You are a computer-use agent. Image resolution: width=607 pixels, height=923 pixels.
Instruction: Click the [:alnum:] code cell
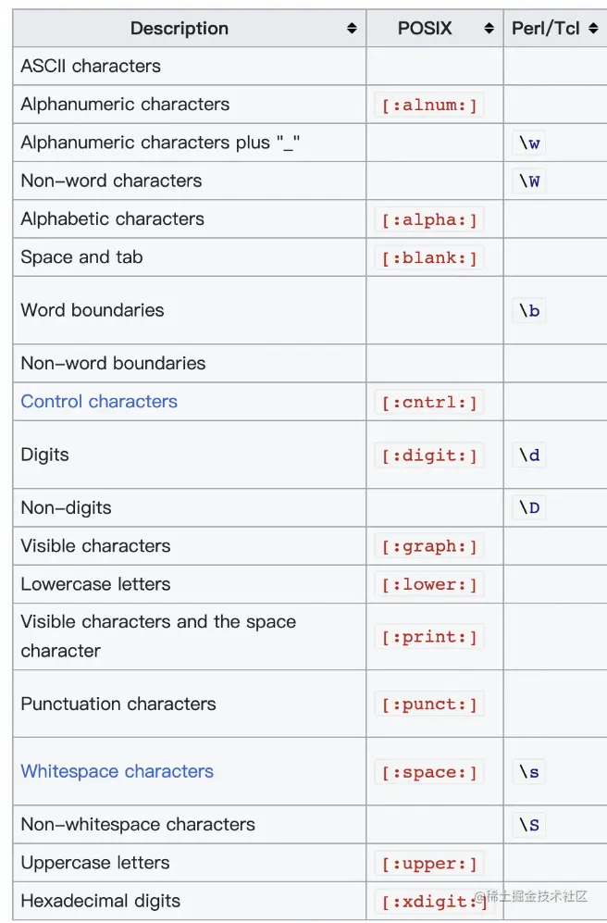[x=429, y=105]
